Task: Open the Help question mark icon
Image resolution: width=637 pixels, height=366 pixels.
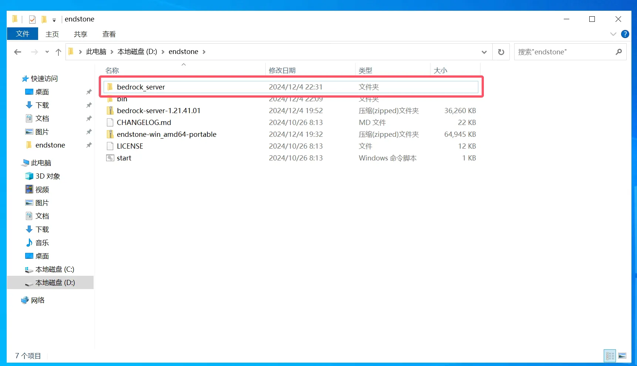Action: (x=625, y=34)
